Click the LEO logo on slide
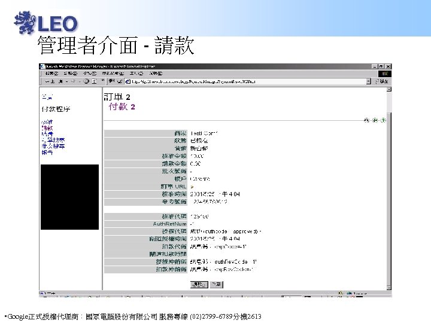 click(x=46, y=23)
